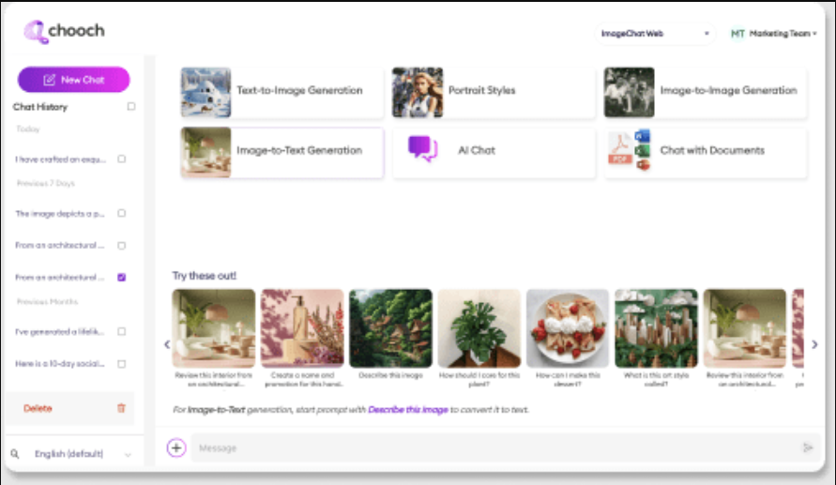Open the English (default) language dropdown
Image resolution: width=836 pixels, height=485 pixels.
tap(83, 454)
